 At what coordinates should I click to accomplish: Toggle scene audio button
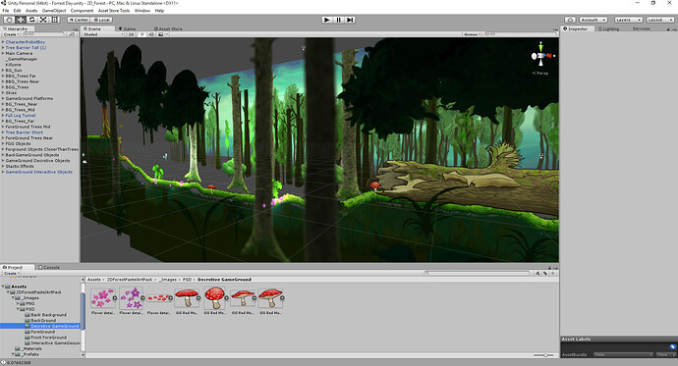pos(151,34)
